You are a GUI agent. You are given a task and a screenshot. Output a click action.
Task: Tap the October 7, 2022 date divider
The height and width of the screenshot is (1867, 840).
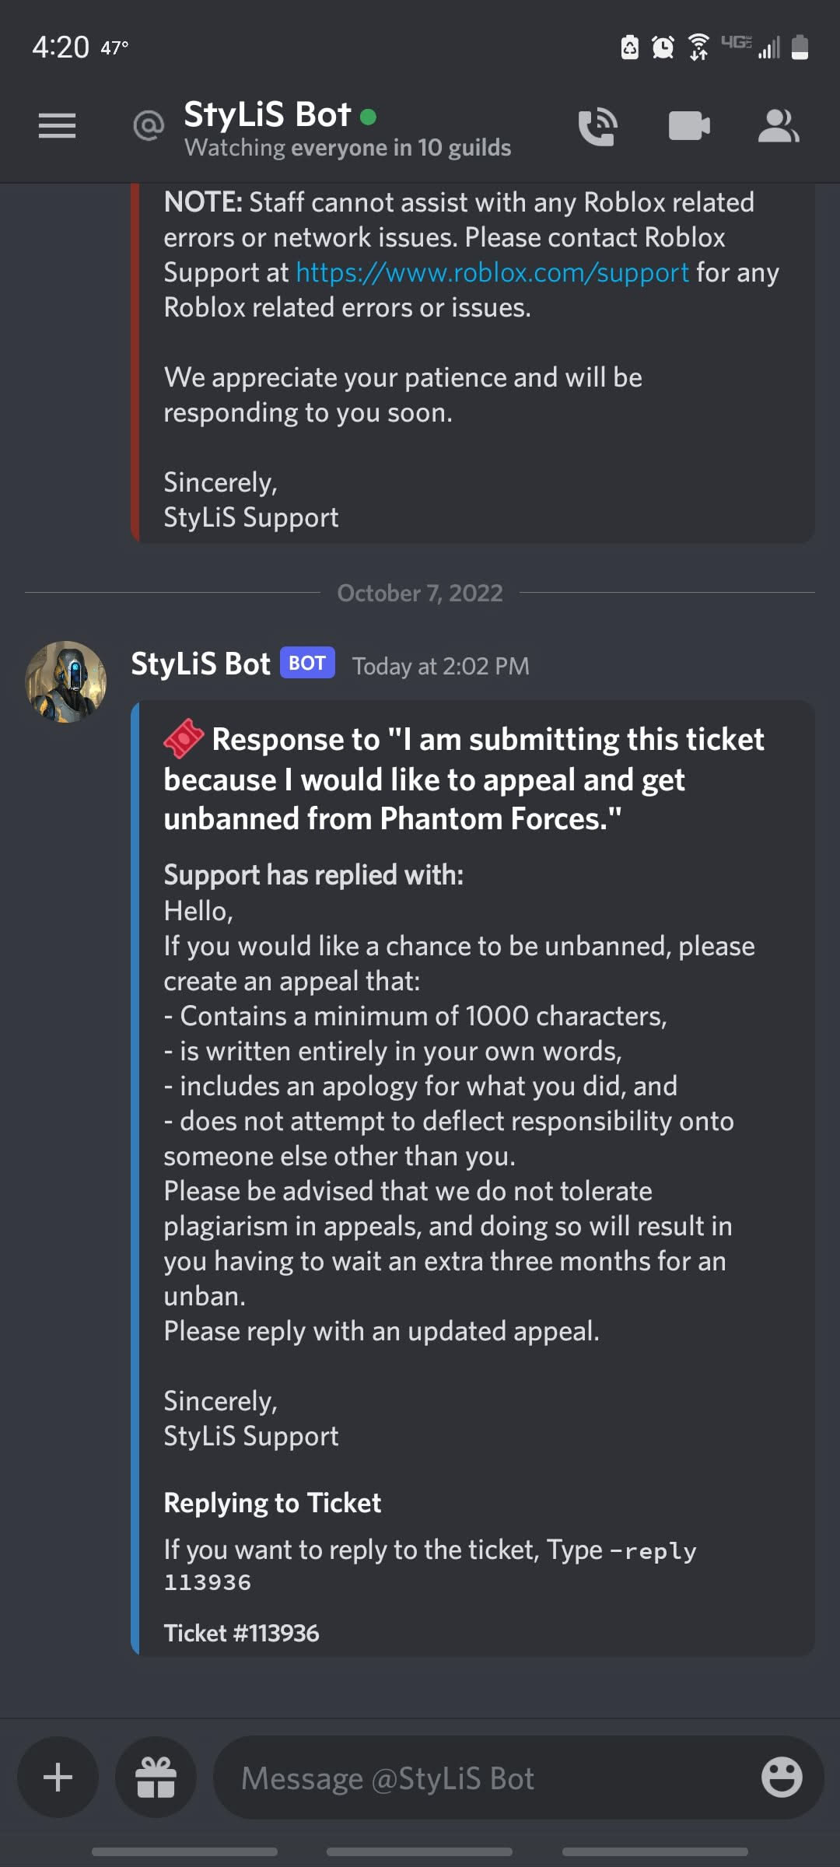(x=420, y=594)
